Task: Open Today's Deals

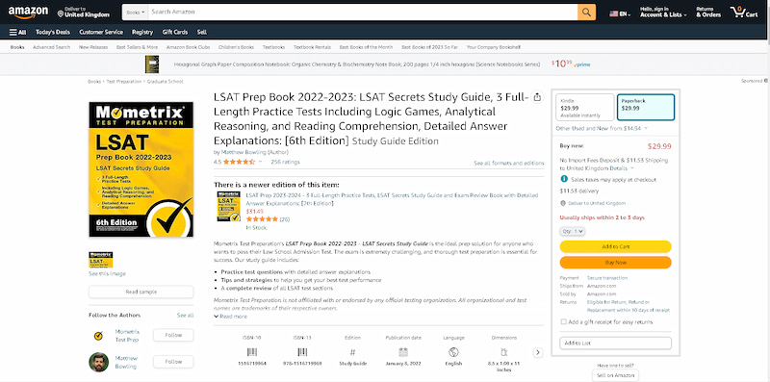Action: click(53, 33)
